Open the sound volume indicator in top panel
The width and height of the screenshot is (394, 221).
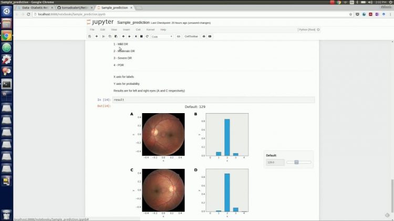[x=370, y=2]
